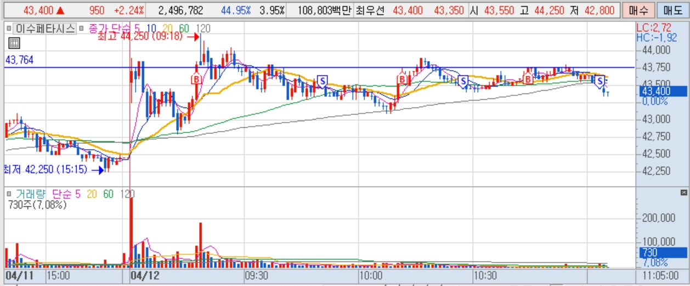Click the 매도 sell button
Screen dimensions: 690x286
coord(671,10)
